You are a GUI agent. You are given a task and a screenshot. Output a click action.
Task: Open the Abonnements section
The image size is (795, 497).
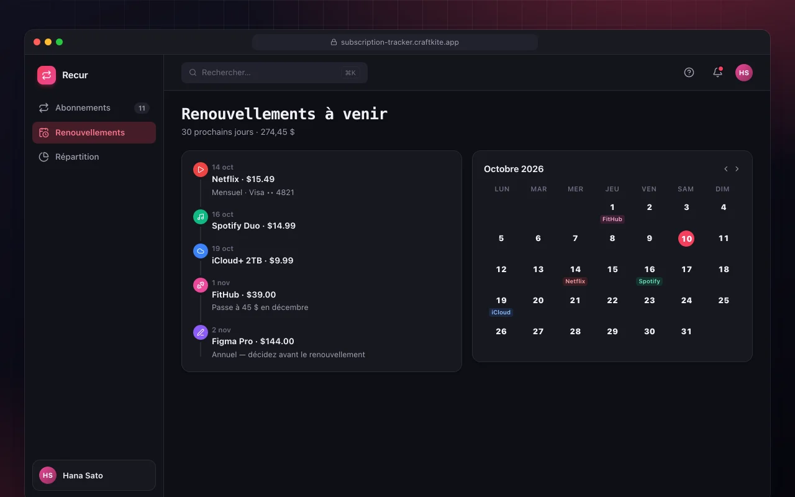pos(94,108)
